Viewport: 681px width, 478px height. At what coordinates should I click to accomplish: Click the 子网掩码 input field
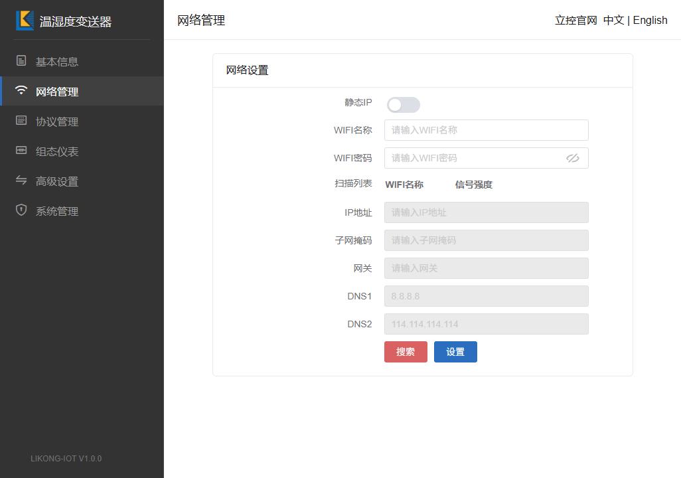pos(487,240)
